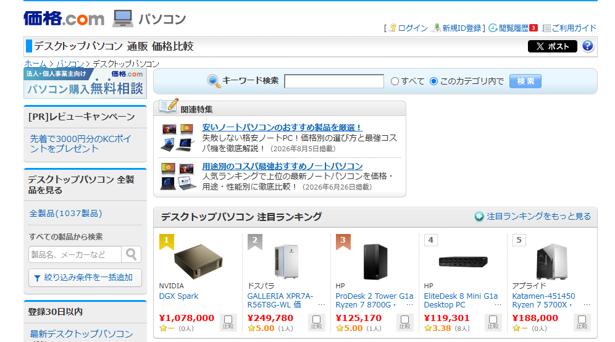The height and width of the screenshot is (342, 615).
Task: Expand GALLERIA XPR7A name ellipsis
Action: coord(321,305)
